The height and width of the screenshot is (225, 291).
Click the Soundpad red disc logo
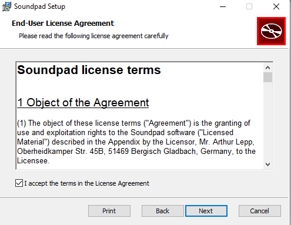[x=271, y=31]
